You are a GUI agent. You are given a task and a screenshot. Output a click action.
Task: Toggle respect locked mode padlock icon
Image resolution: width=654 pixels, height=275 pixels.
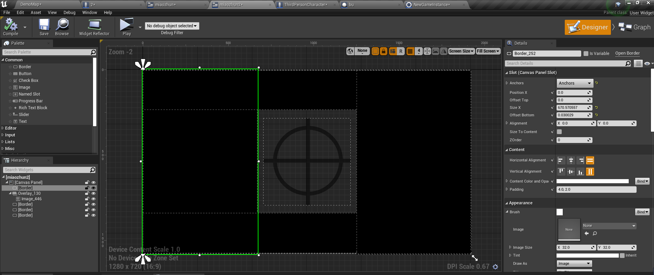(384, 51)
